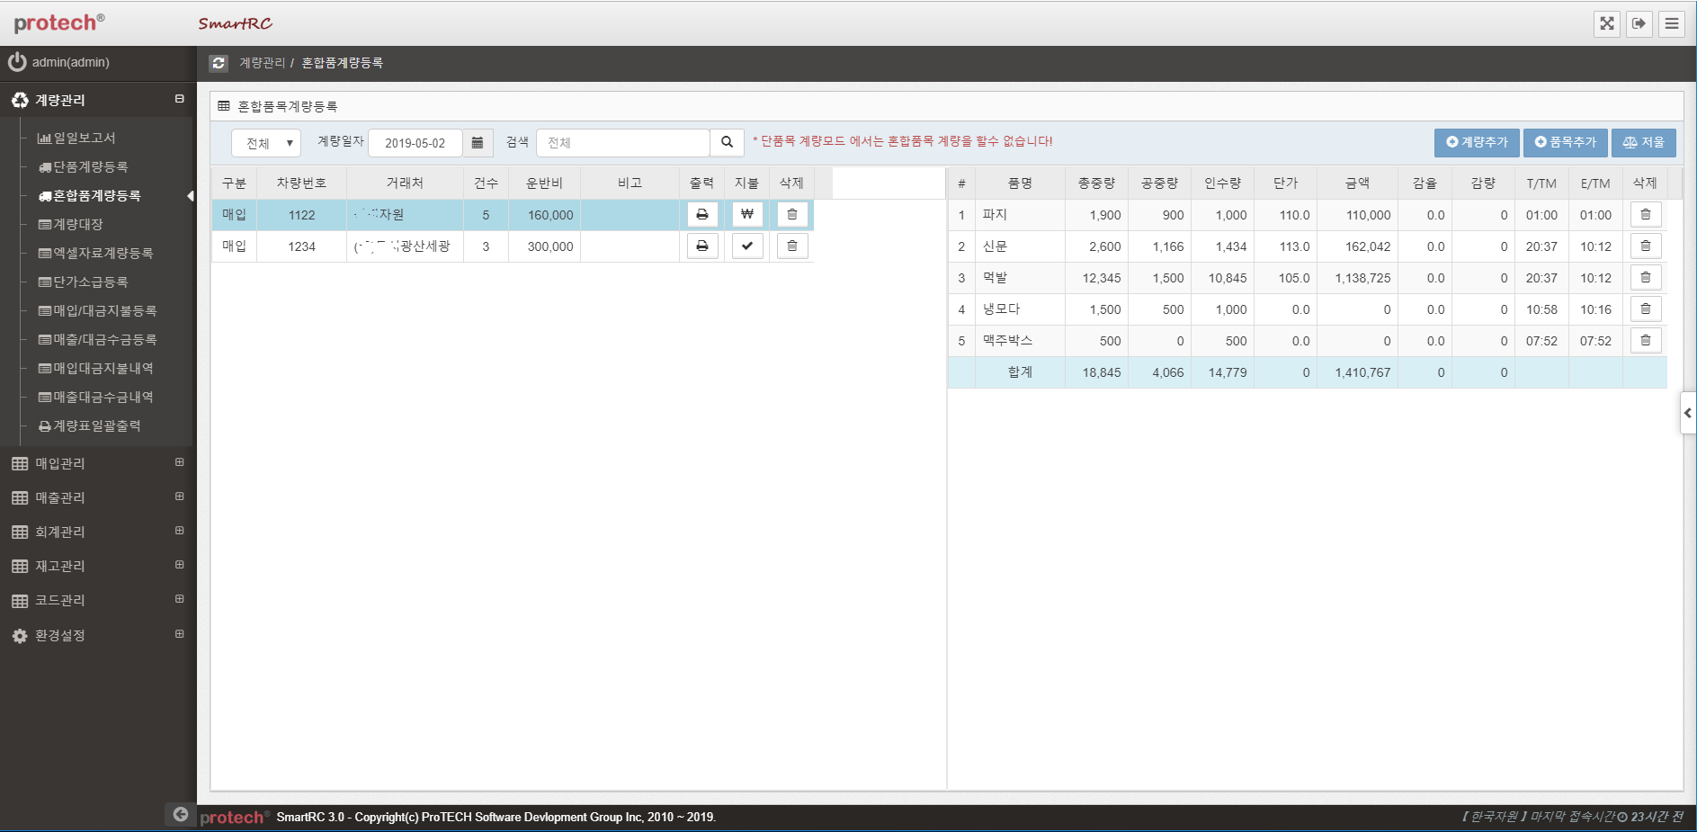The width and height of the screenshot is (1697, 832).
Task: Open the 전체 filter dropdown
Action: click(x=266, y=143)
